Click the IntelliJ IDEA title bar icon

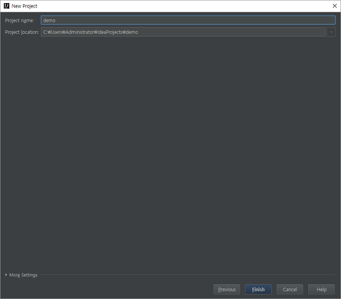click(7, 6)
